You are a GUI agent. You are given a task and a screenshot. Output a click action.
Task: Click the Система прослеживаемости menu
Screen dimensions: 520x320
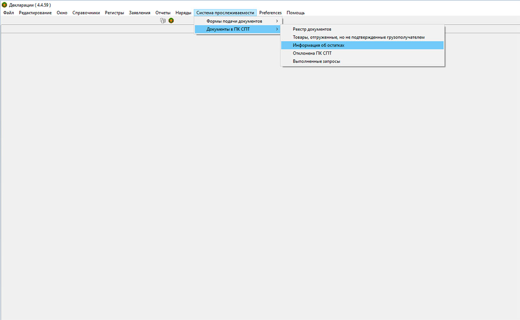pyautogui.click(x=225, y=13)
